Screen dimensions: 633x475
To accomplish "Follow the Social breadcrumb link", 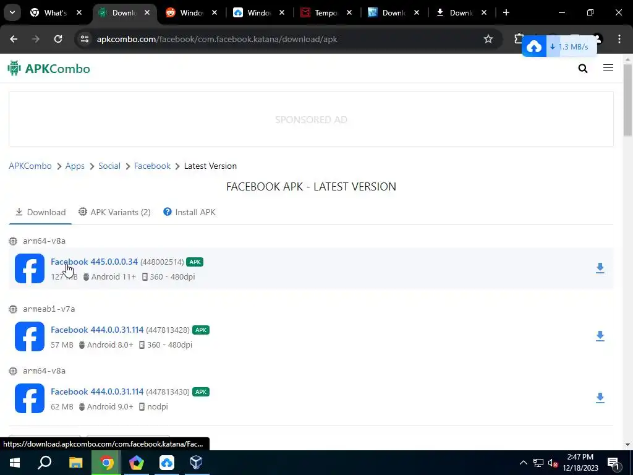I will [x=109, y=166].
